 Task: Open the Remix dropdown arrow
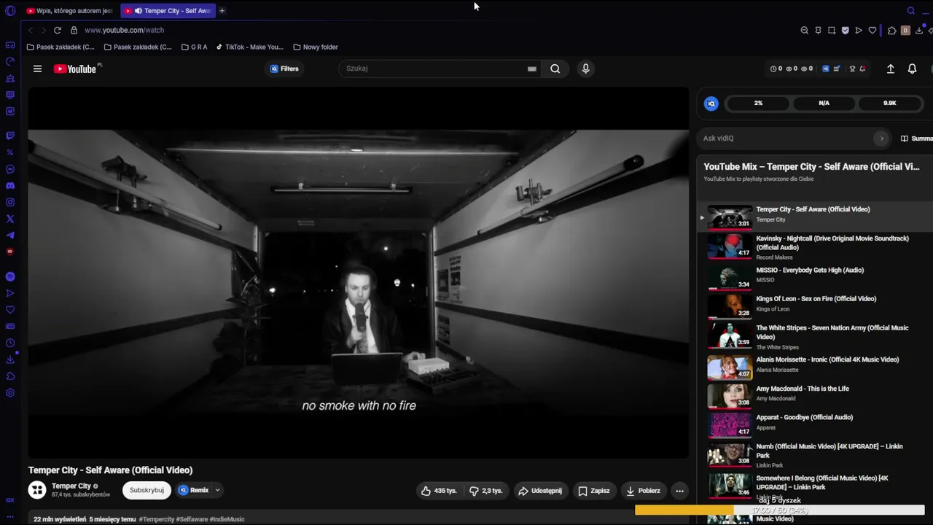click(217, 491)
